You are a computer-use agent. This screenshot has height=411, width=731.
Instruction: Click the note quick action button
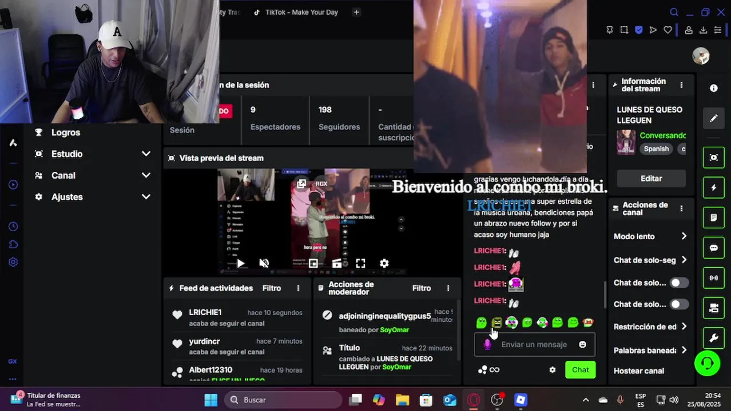tap(713, 218)
